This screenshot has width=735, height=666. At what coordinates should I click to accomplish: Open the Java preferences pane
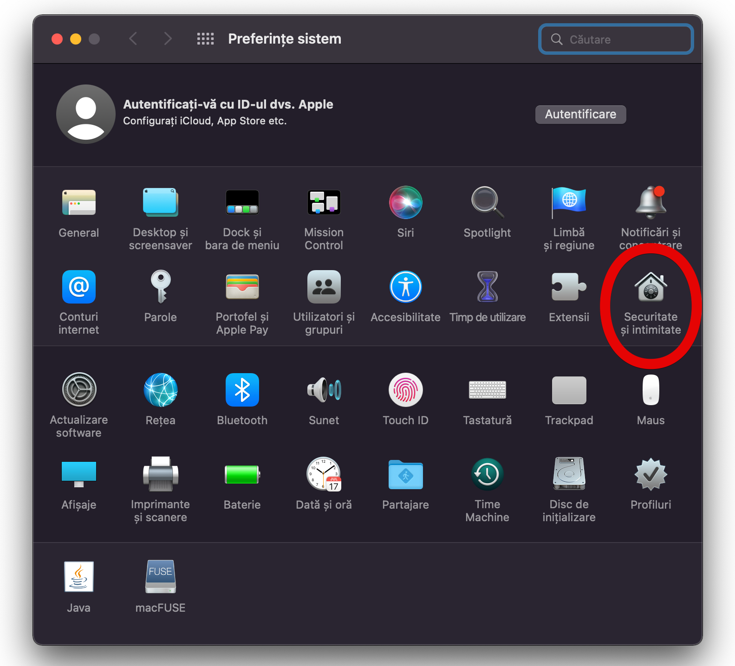click(79, 577)
